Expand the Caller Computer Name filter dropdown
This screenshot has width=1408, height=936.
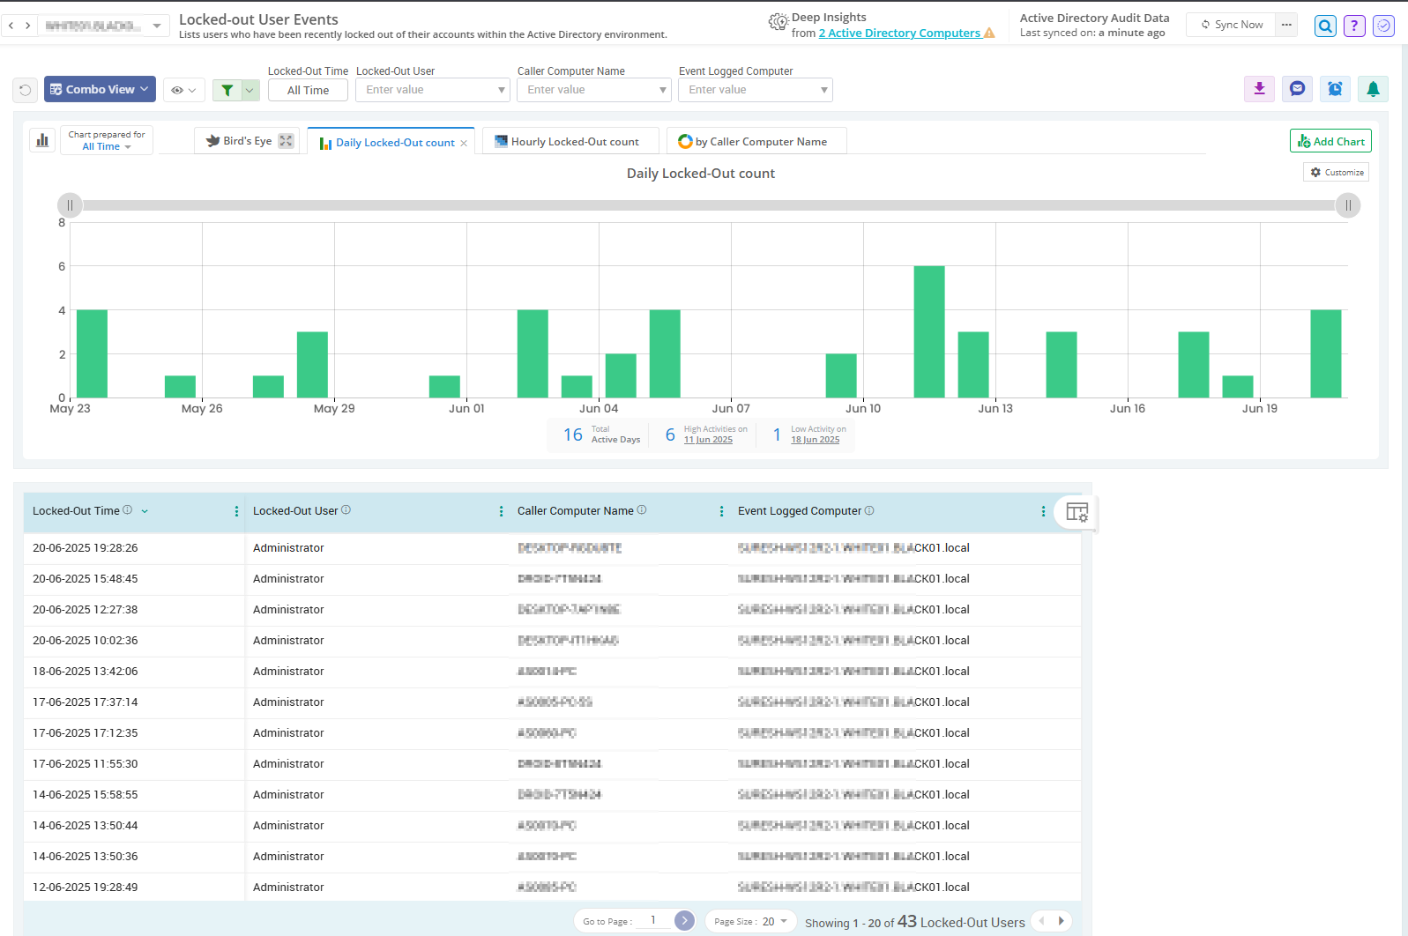(x=663, y=90)
